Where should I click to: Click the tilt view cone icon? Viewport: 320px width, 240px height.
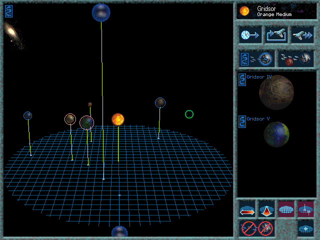266,209
